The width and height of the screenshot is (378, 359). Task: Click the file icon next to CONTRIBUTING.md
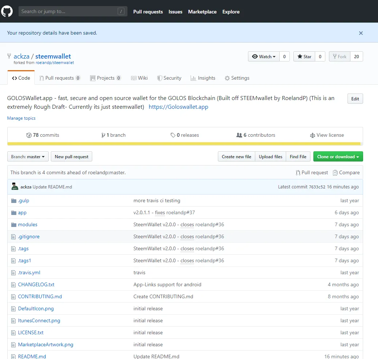click(13, 297)
